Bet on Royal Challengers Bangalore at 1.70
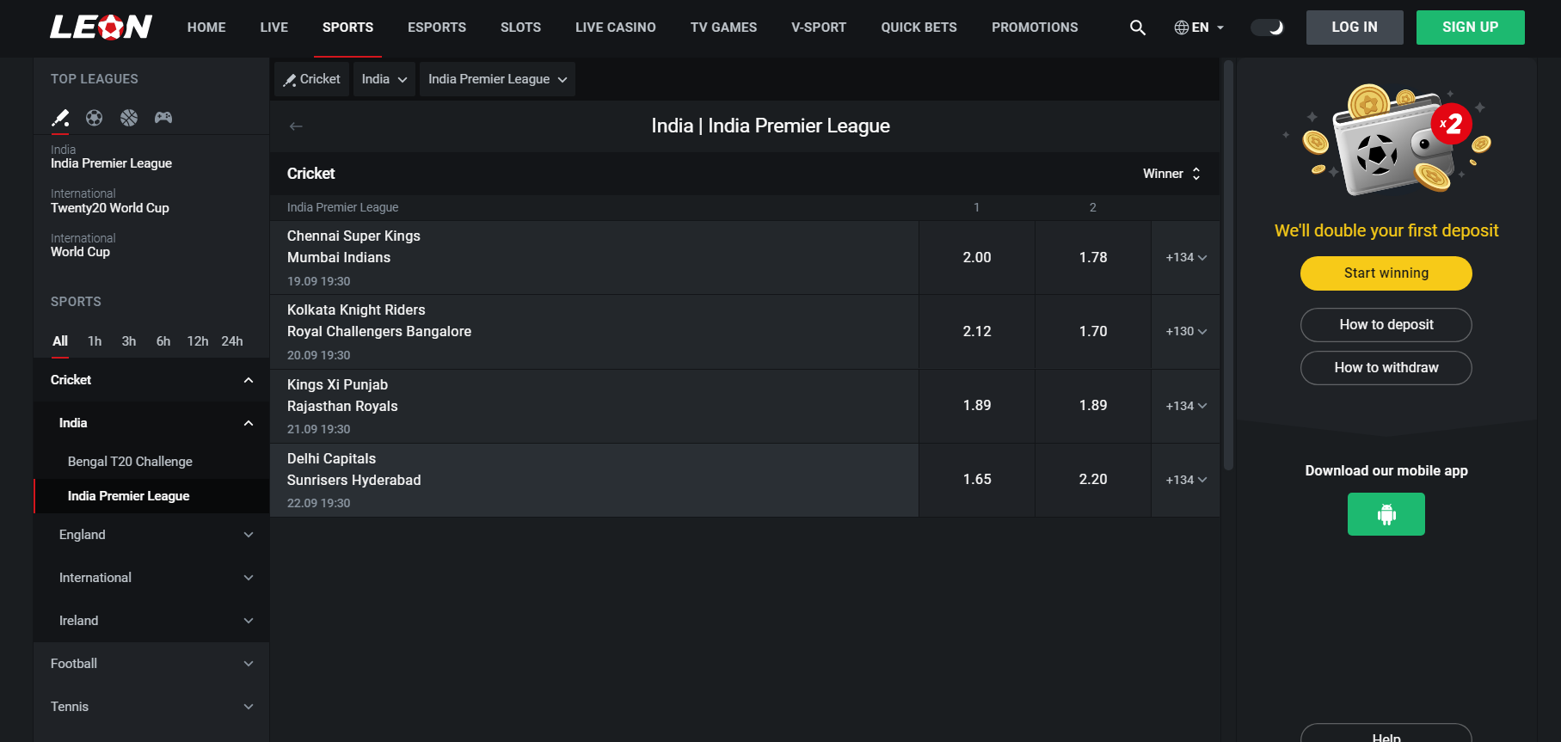 point(1093,332)
